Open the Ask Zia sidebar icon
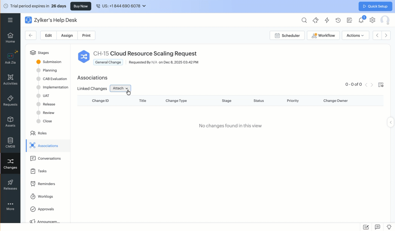The width and height of the screenshot is (395, 231). coord(10,58)
